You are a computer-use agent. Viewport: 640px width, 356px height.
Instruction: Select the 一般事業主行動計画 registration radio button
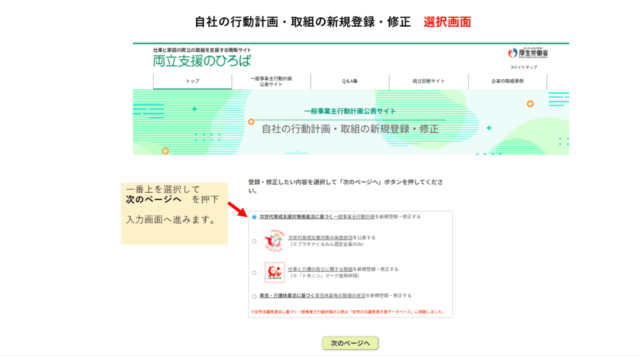pos(254,218)
